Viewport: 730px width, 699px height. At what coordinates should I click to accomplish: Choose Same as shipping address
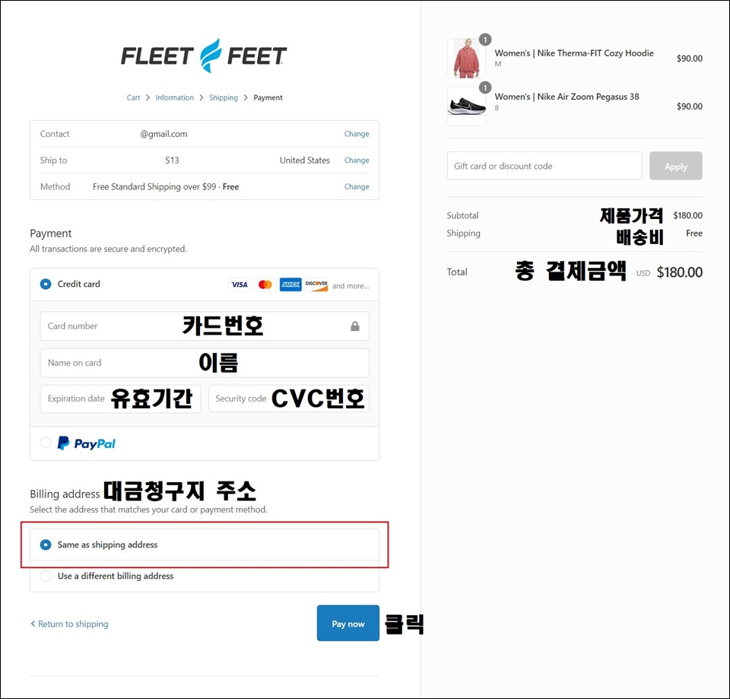(x=46, y=545)
